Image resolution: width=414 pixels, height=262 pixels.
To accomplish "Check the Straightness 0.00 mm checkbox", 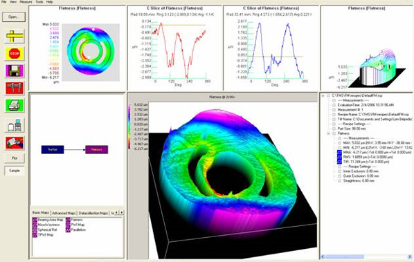I will click(x=340, y=181).
